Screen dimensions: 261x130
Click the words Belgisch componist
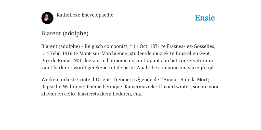coord(106,46)
